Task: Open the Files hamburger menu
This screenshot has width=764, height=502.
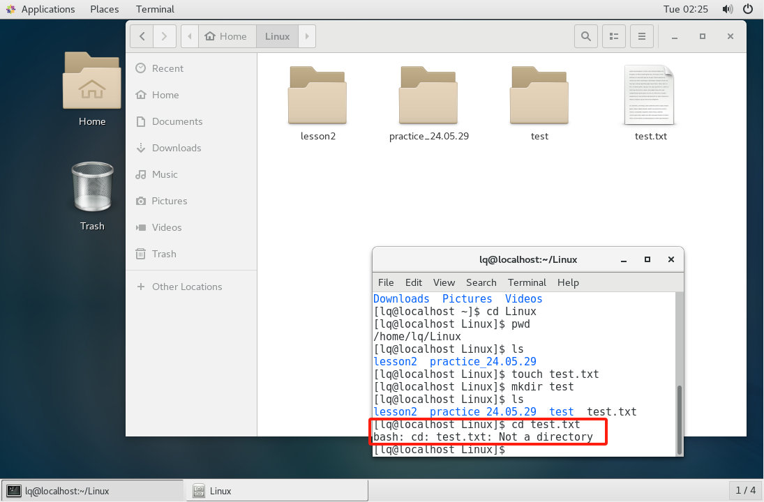Action: 642,36
